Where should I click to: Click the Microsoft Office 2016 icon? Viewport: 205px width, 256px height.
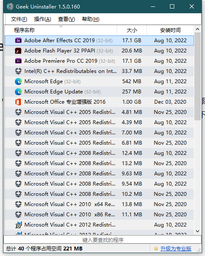(x=18, y=102)
